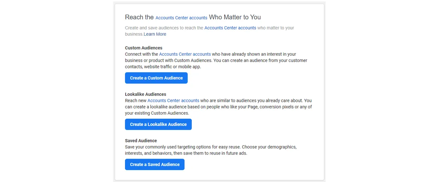
Task: Click Accounts Center accounts link in heading
Action: click(181, 17)
